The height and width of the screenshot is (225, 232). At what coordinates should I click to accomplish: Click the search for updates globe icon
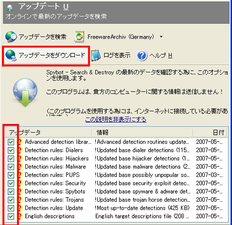(x=11, y=37)
